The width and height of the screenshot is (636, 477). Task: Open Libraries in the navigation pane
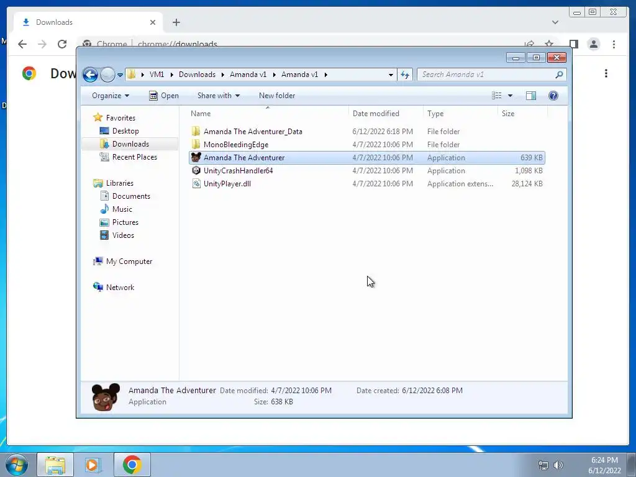120,183
